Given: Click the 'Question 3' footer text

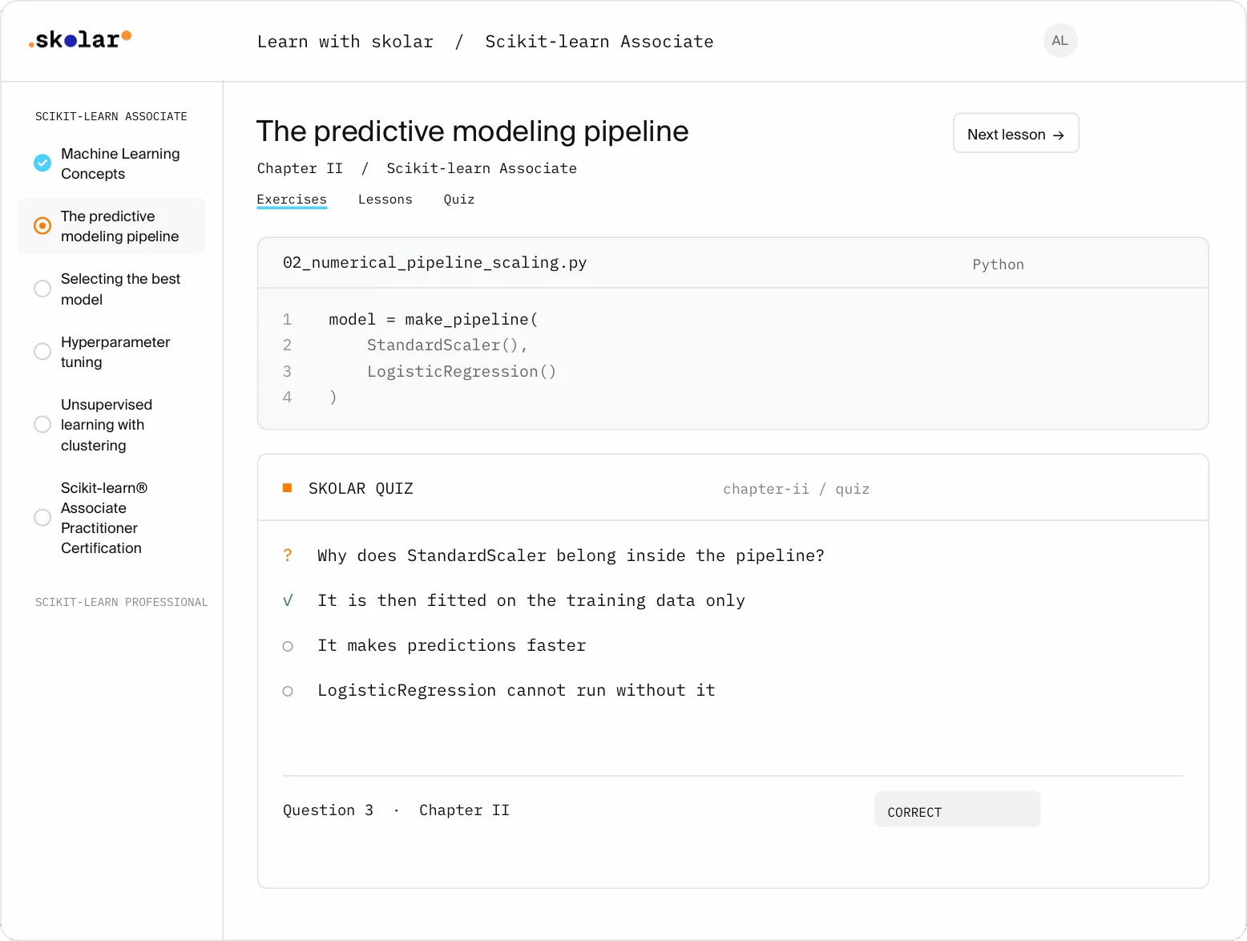Looking at the screenshot, I should [x=328, y=810].
